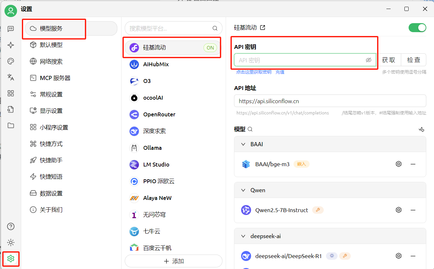Image resolution: width=434 pixels, height=269 pixels.
Task: Open 小程序设置 settings section
Action: 71,127
